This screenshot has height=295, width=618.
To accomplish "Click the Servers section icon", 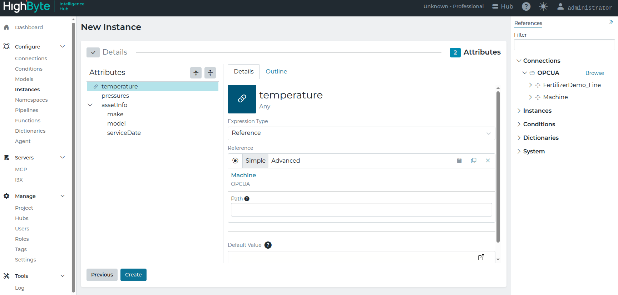I will [6, 157].
